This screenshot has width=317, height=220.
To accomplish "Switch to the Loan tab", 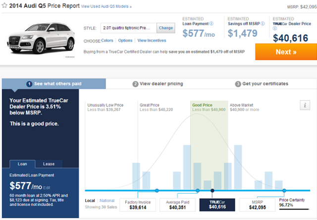I will (22, 164).
